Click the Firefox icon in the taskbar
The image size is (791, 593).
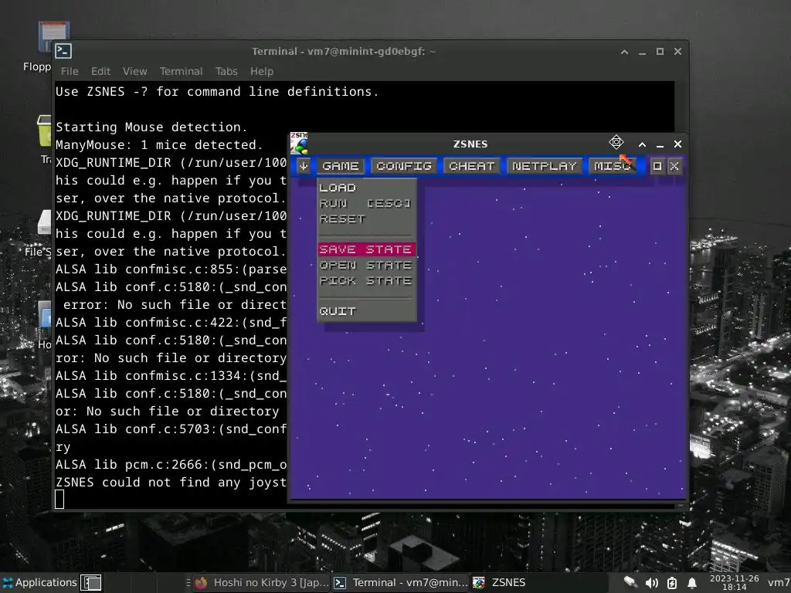(202, 583)
